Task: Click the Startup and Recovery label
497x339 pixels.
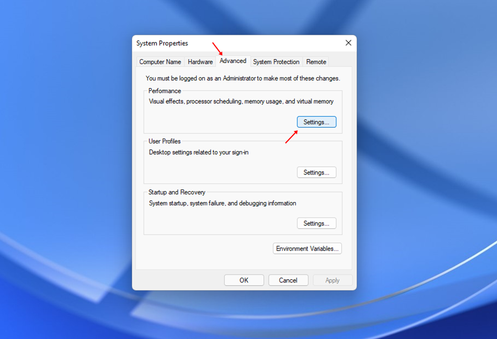Action: point(177,192)
